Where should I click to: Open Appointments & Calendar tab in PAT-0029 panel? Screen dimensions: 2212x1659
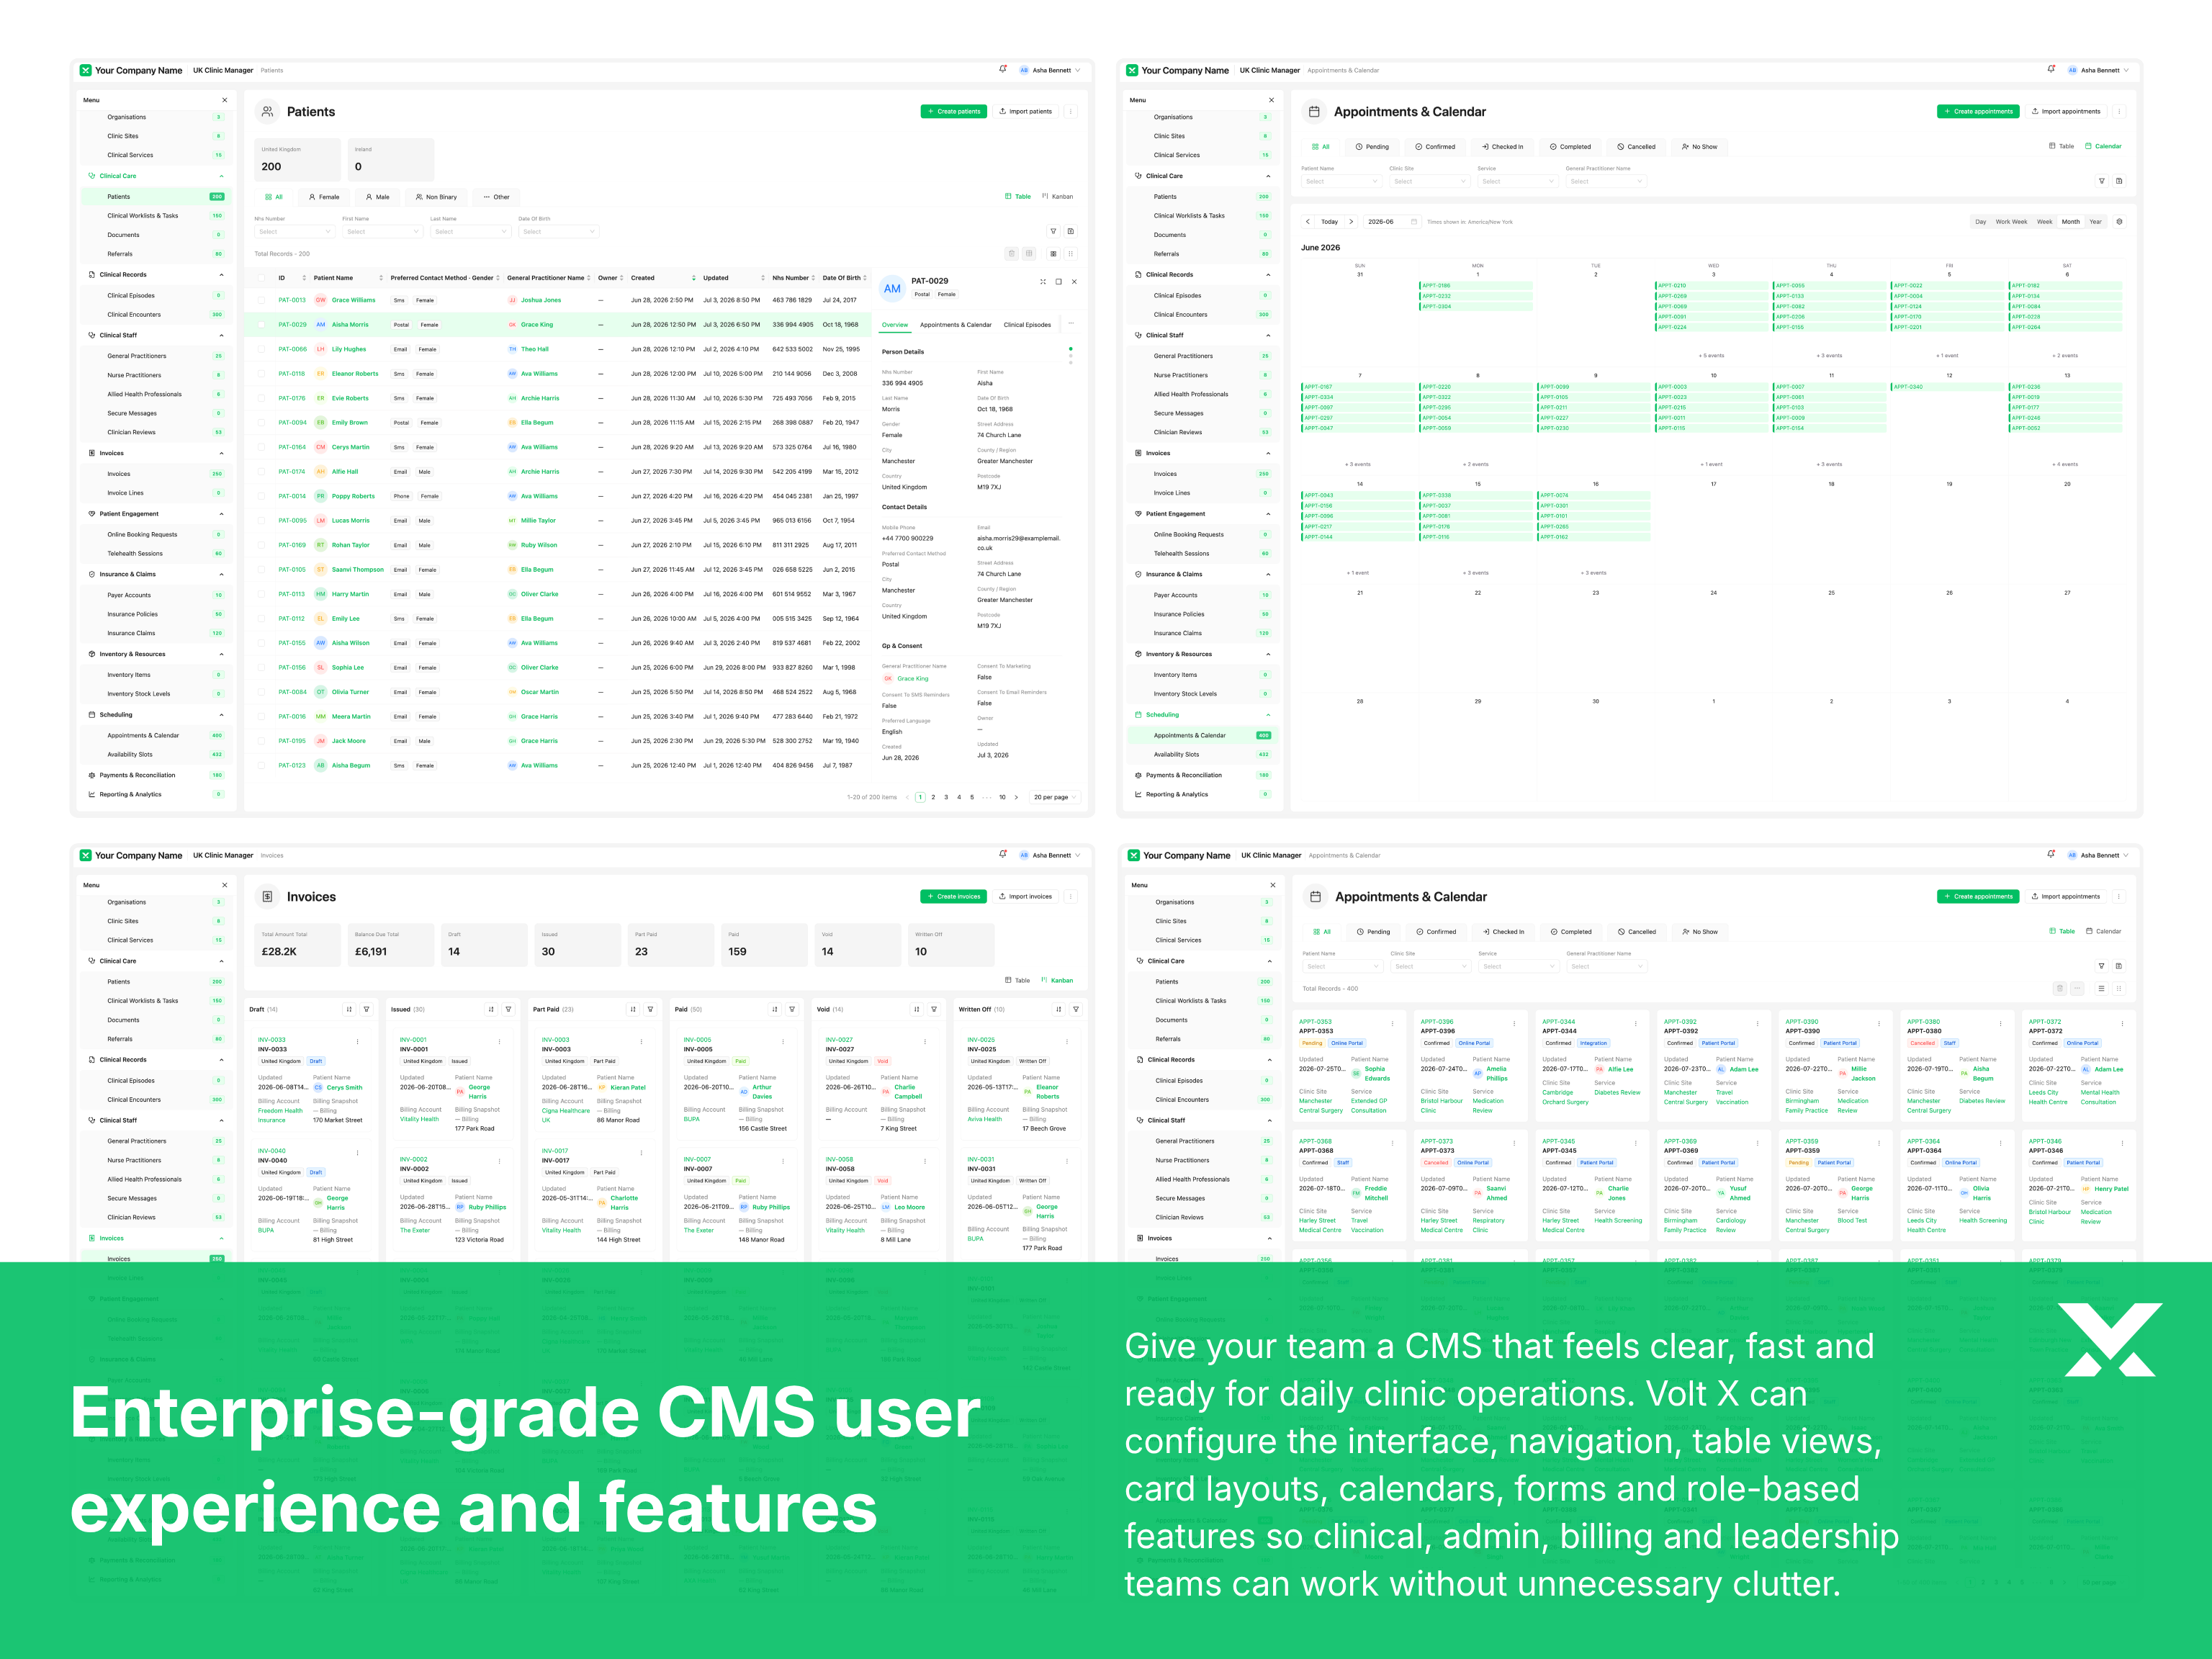click(x=956, y=325)
